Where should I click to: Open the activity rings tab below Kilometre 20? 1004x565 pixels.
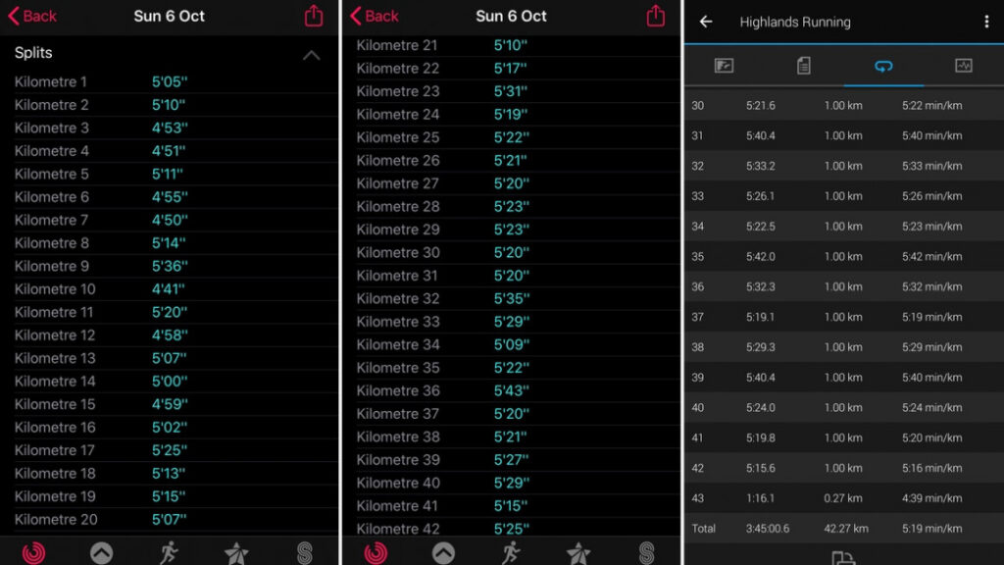coord(33,552)
